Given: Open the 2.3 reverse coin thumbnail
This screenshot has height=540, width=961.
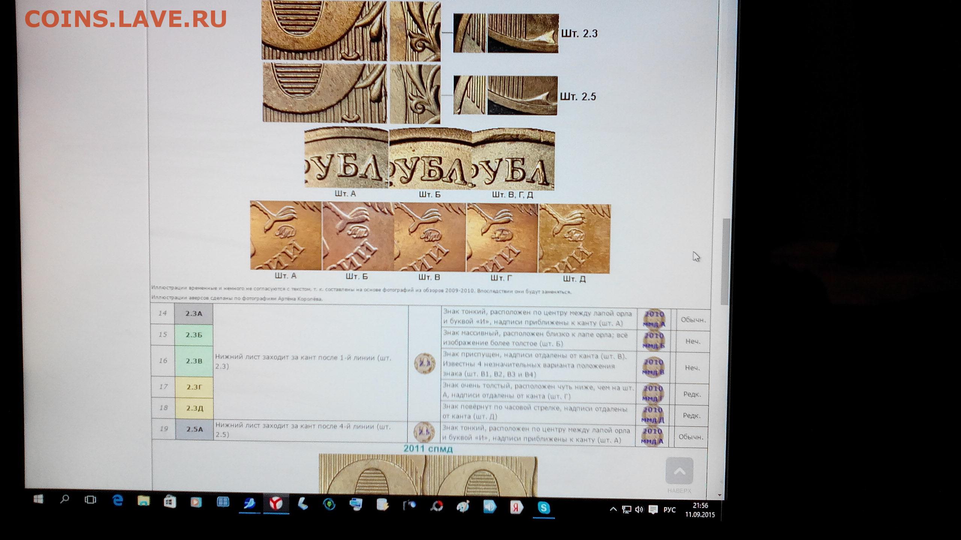Looking at the screenshot, I should pos(425,363).
